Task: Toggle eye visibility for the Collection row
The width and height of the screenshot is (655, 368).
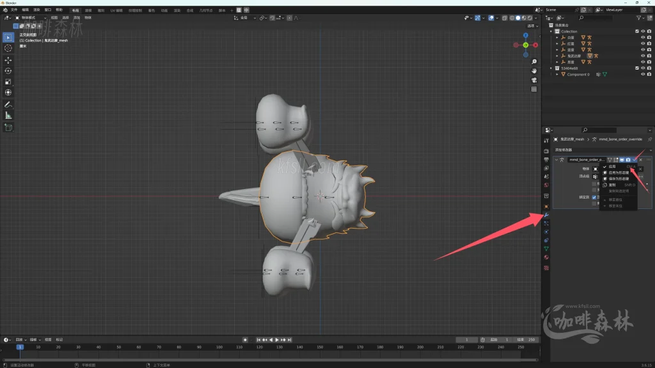Action: pyautogui.click(x=642, y=31)
